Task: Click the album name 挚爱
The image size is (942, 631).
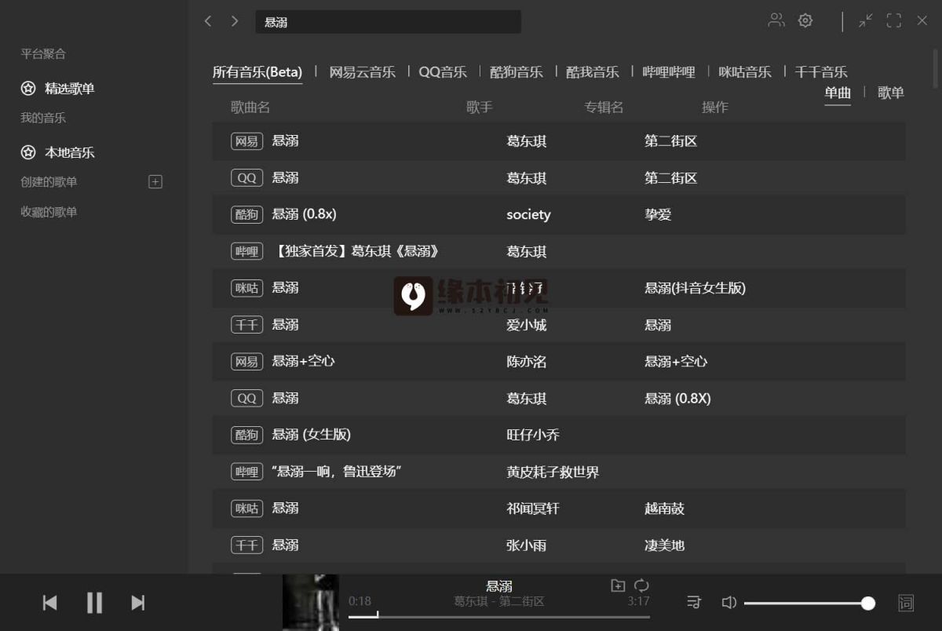Action: coord(658,214)
